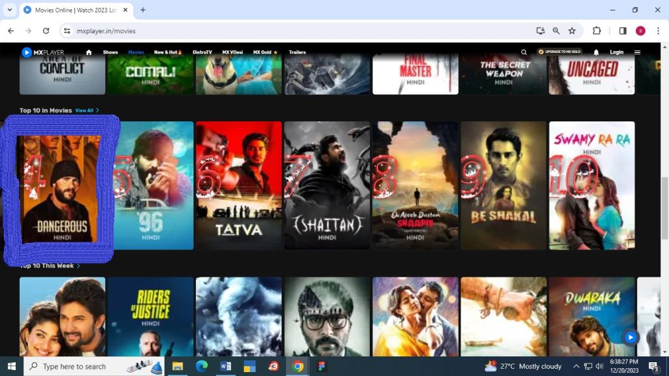This screenshot has height=376, width=669.
Task: Go to DistroTV
Action: (203, 52)
